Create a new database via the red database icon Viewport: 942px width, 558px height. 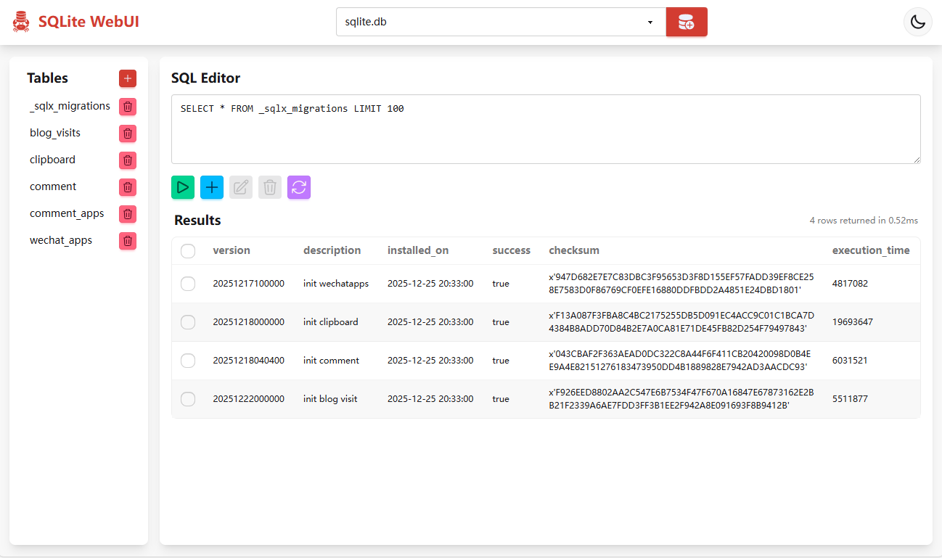click(x=687, y=22)
